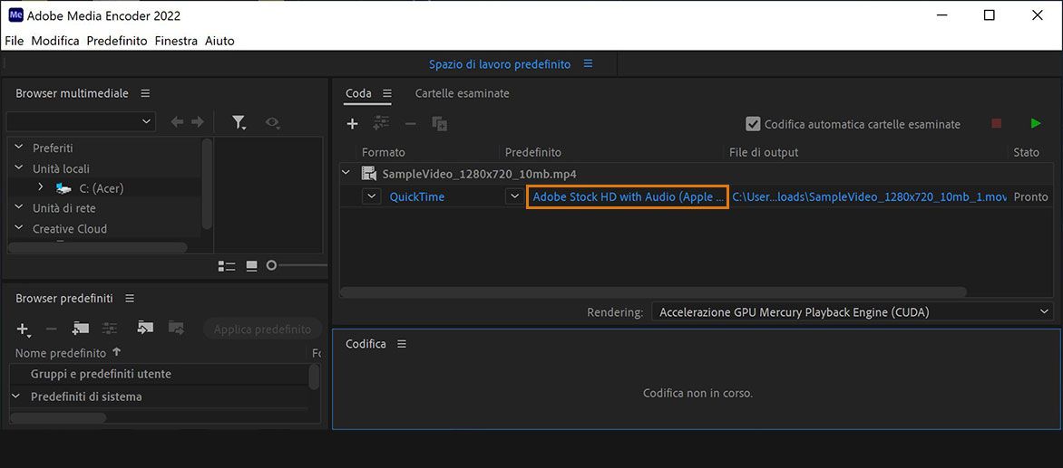Open the media browser path dropdown
Viewport: 1063px width, 468px height.
pos(81,121)
